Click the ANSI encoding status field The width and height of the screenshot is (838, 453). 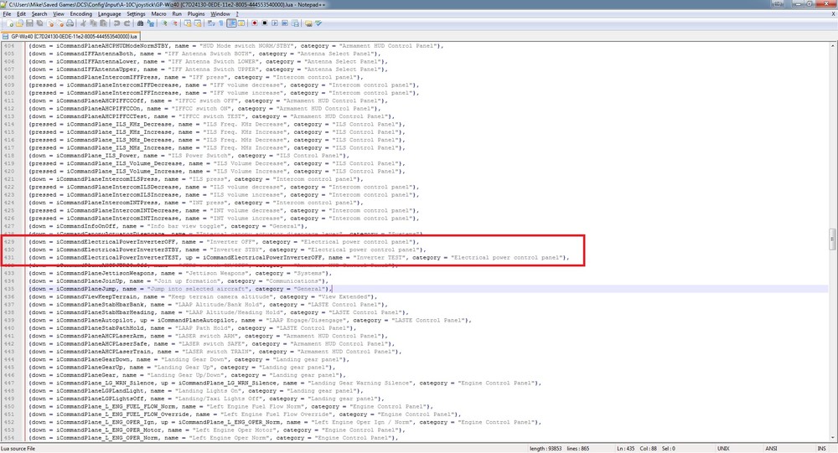(771, 449)
